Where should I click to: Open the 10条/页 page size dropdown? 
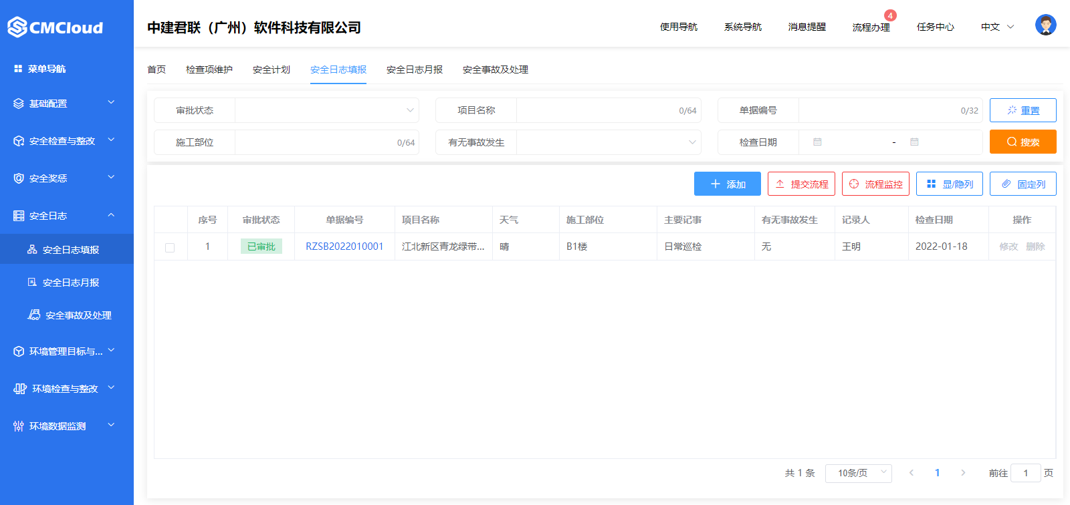[x=859, y=473]
